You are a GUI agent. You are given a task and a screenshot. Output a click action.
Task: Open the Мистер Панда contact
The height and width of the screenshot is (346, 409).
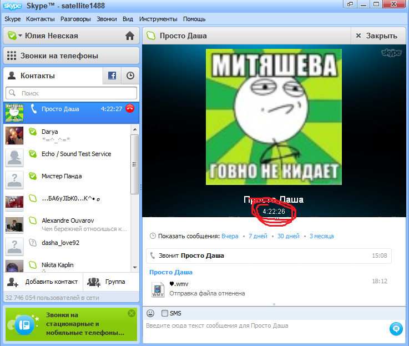point(67,179)
